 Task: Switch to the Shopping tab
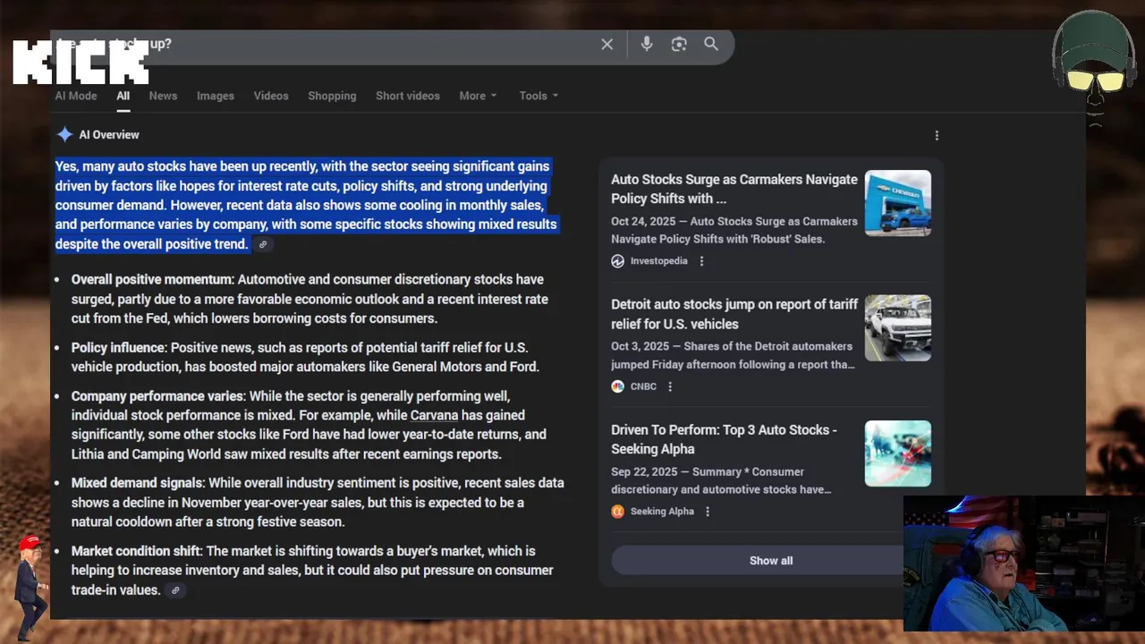pos(332,96)
